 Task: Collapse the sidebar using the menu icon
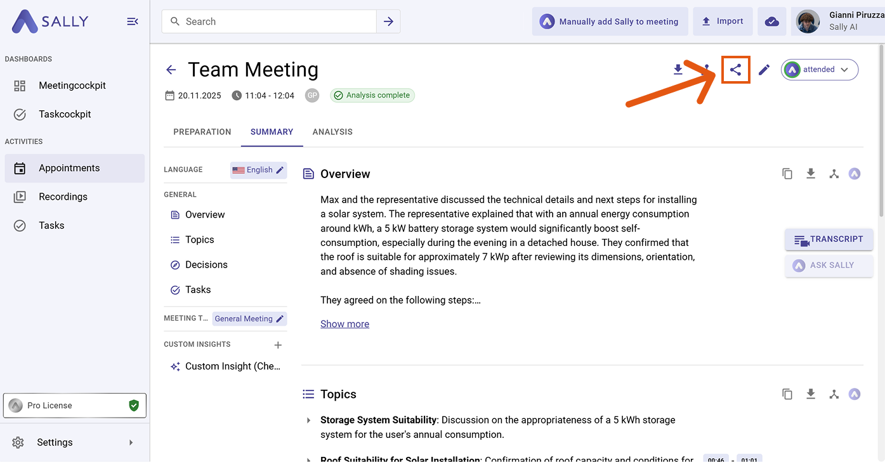coord(133,22)
